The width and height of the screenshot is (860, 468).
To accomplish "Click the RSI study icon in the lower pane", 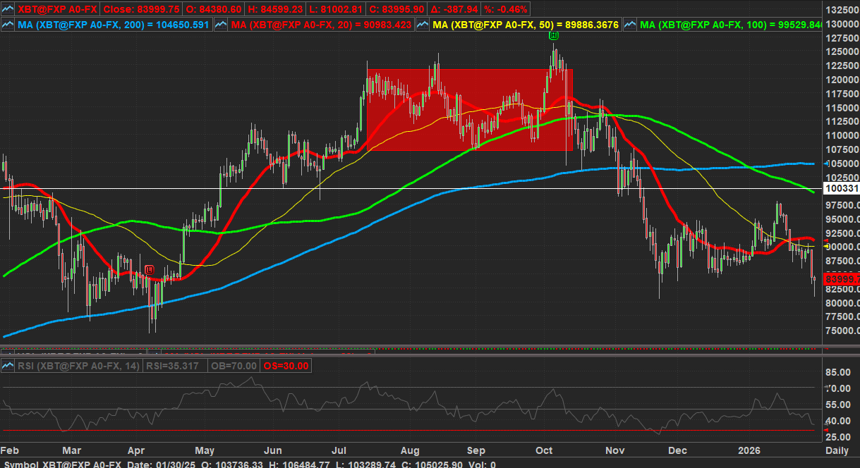I will tap(8, 366).
